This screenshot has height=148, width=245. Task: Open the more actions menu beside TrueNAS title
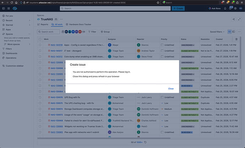(61, 20)
